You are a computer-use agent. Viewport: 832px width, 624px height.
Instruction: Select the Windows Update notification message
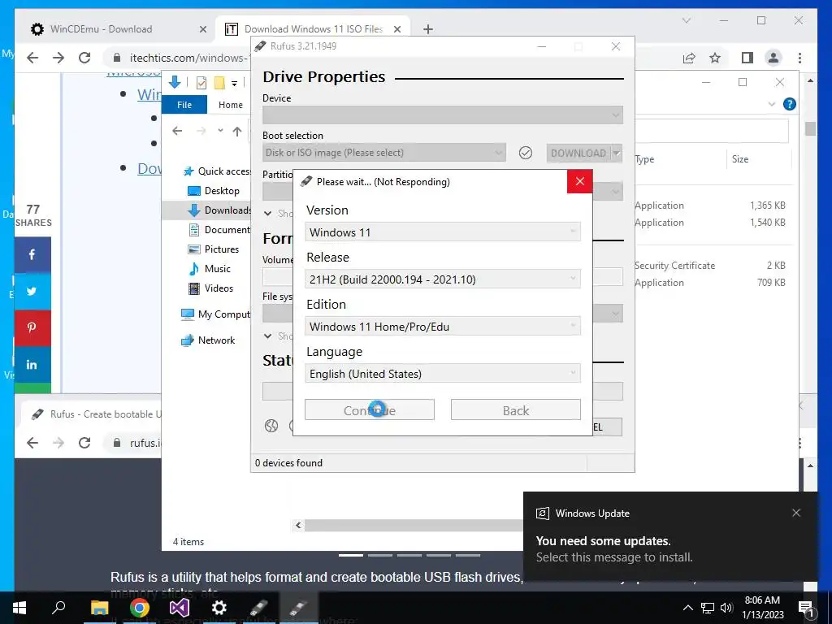(614, 548)
